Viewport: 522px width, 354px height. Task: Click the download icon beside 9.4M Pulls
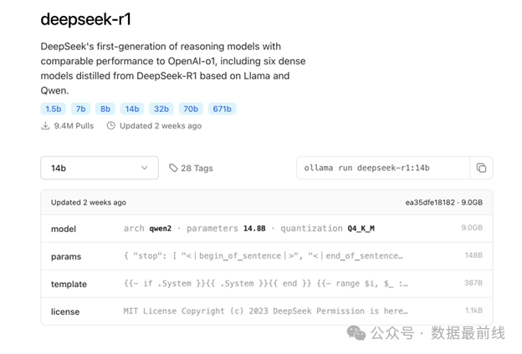click(45, 126)
